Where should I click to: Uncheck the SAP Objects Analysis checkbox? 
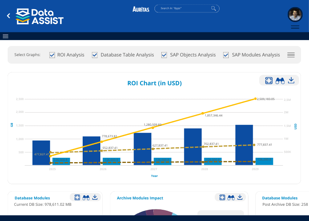coord(164,55)
